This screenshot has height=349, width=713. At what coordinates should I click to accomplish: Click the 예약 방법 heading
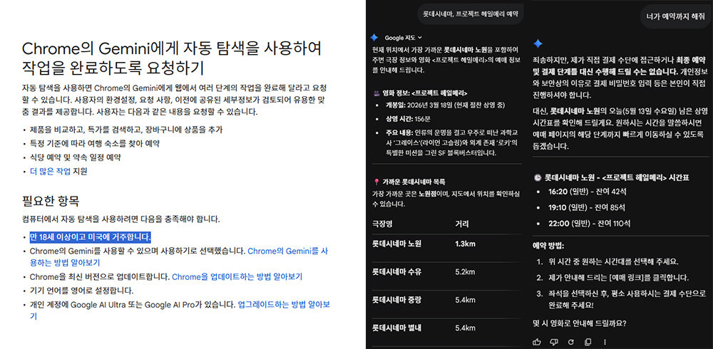click(x=548, y=246)
